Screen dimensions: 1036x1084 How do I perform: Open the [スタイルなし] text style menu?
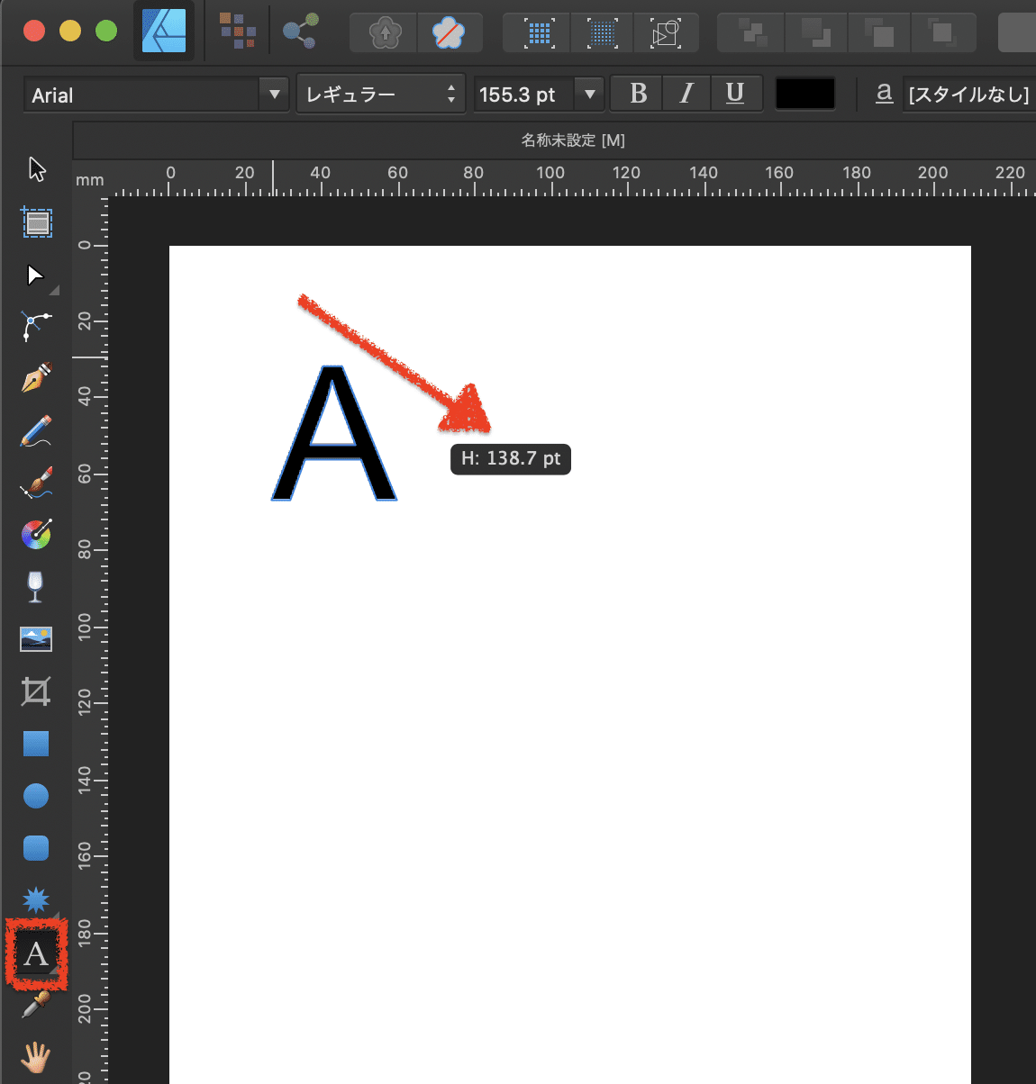click(968, 93)
